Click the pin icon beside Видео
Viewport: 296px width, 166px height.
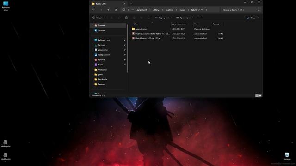[124, 65]
